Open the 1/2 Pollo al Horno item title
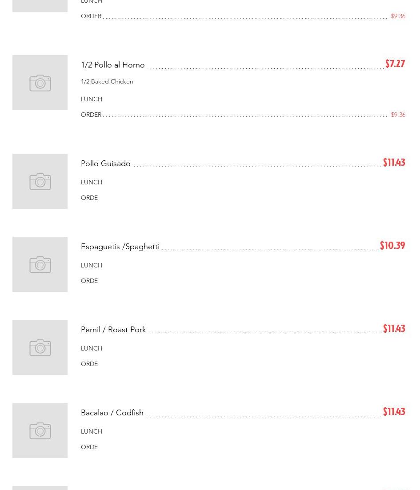The width and height of the screenshot is (420, 490). coord(113,65)
